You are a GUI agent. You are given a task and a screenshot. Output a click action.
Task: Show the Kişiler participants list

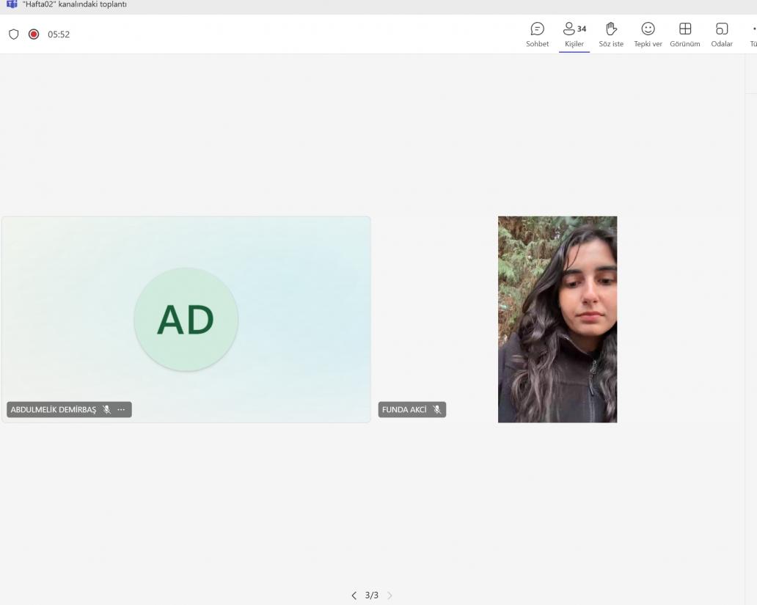(x=574, y=34)
